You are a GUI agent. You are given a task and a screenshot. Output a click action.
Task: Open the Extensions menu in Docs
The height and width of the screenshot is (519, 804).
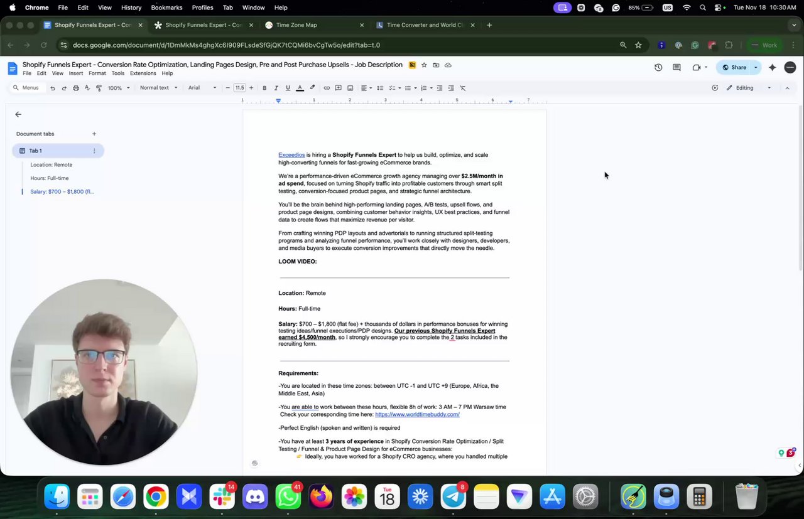143,73
